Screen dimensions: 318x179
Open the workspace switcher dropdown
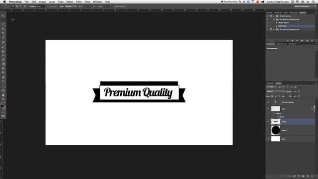[x=305, y=6]
